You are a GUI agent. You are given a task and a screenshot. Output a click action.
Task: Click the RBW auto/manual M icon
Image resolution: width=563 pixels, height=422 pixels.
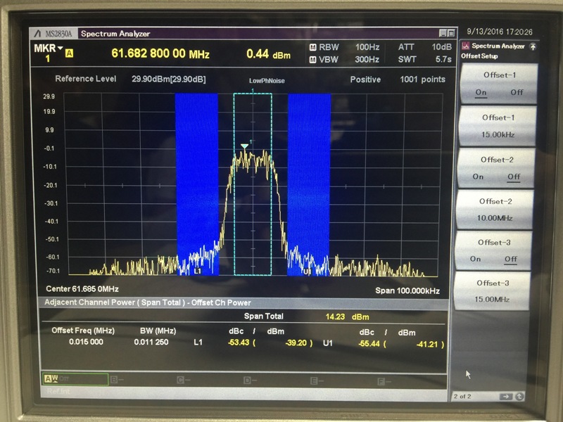312,47
